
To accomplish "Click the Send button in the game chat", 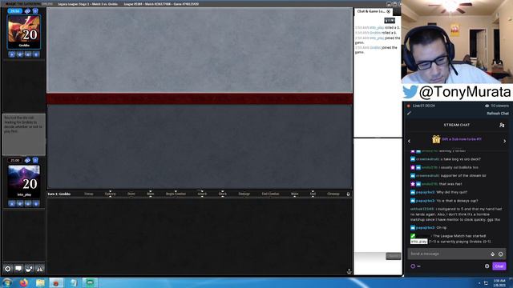I will click(394, 256).
